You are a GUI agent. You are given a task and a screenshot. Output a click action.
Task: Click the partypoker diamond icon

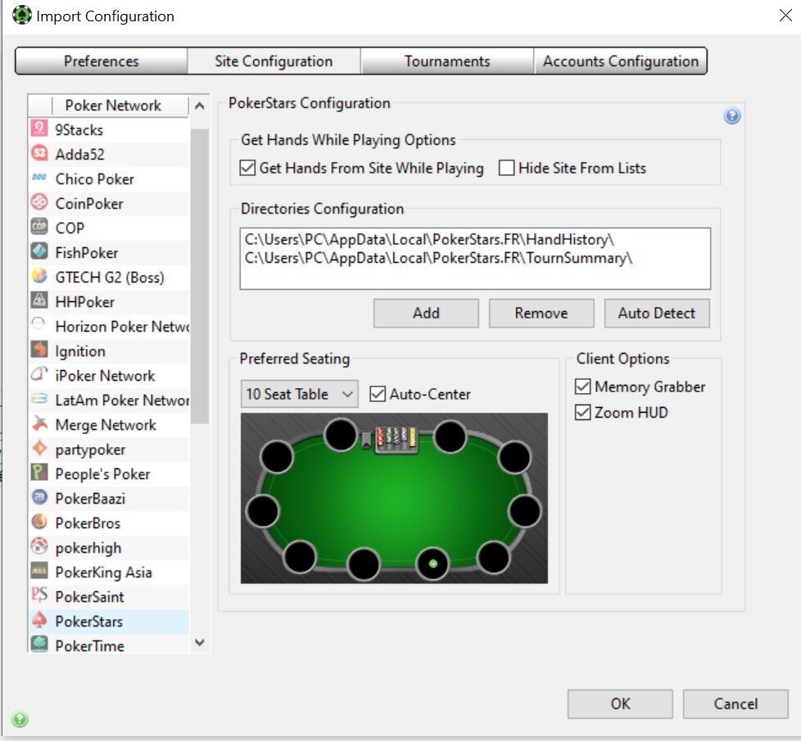click(x=39, y=449)
